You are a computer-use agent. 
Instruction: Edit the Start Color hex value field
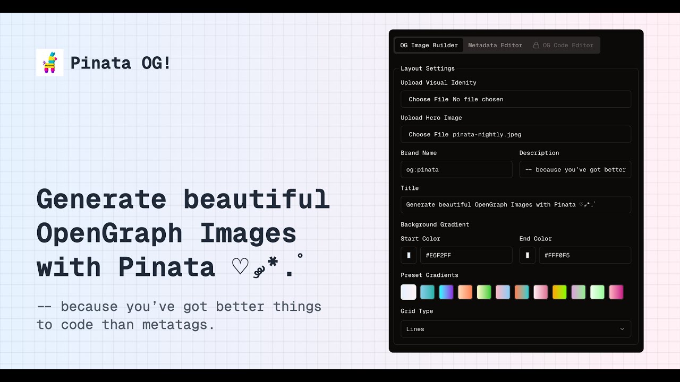point(466,255)
